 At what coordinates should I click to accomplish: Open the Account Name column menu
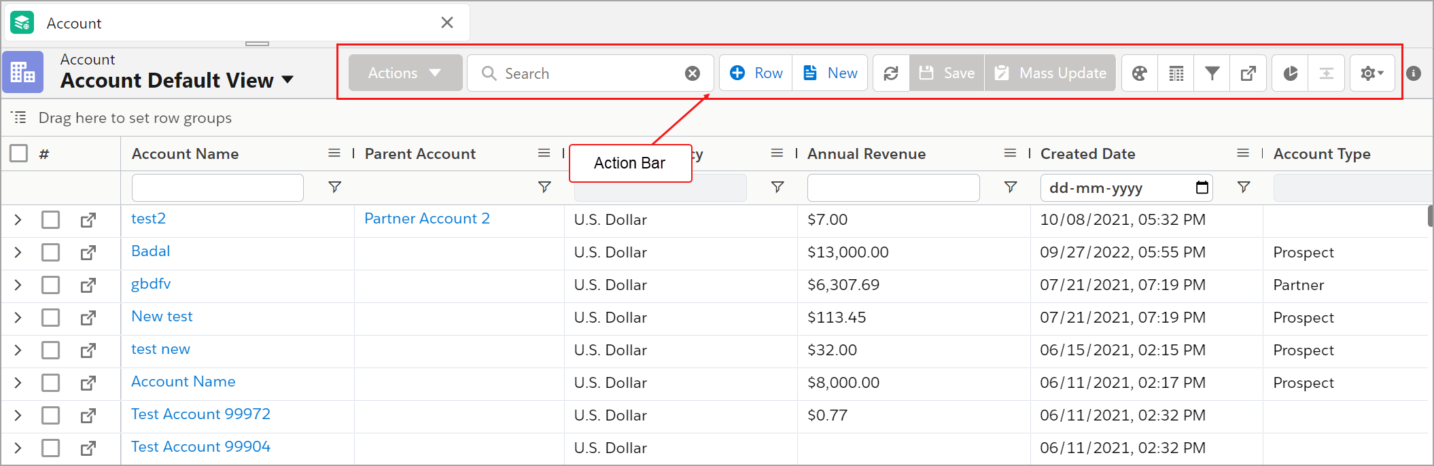(334, 154)
